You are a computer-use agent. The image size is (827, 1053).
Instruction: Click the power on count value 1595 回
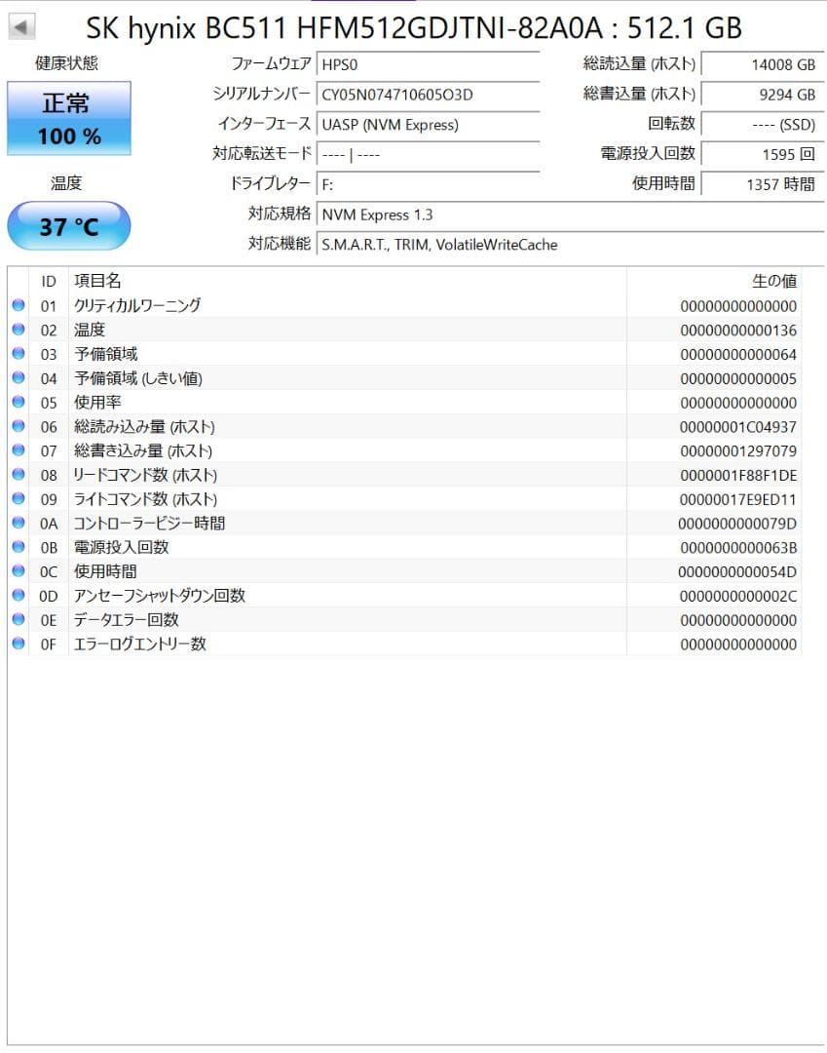[763, 154]
